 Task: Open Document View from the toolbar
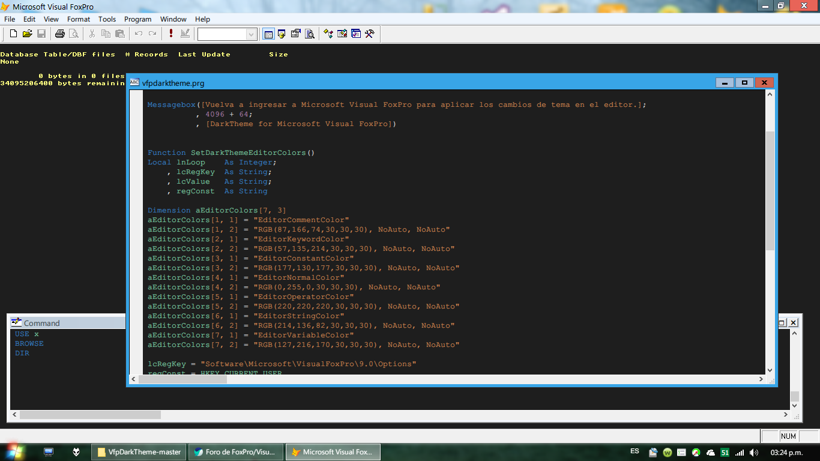click(310, 34)
